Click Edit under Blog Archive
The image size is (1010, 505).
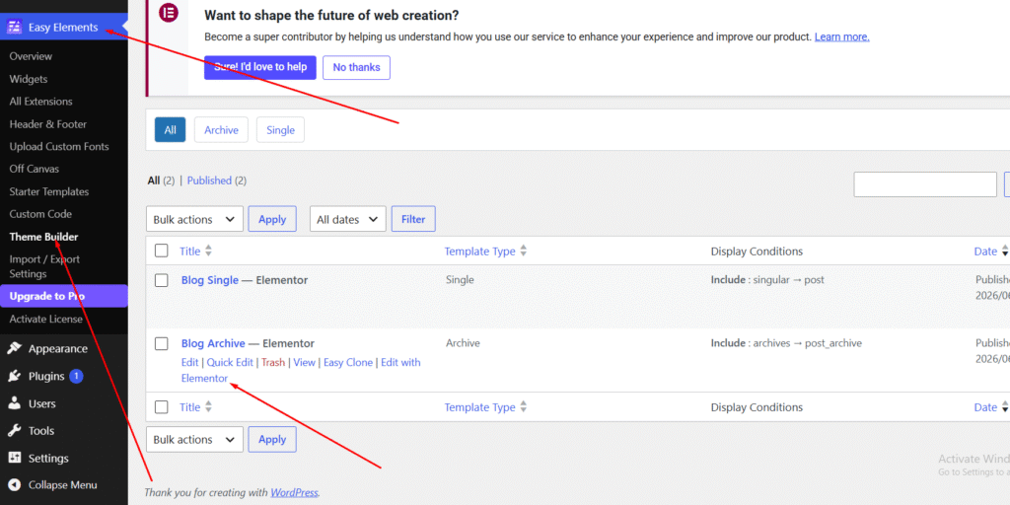[x=189, y=363]
